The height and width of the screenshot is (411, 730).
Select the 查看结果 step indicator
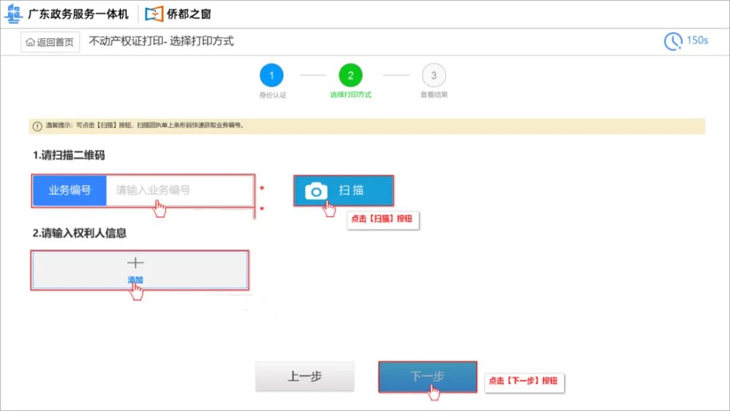(x=434, y=93)
